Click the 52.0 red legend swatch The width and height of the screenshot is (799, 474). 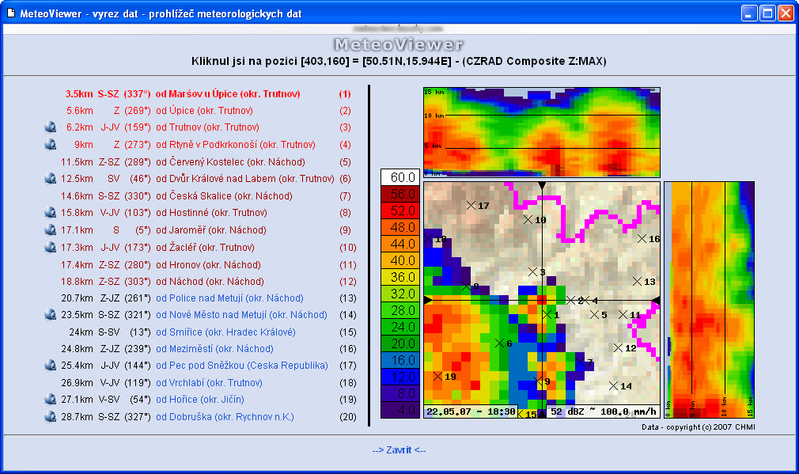400,210
